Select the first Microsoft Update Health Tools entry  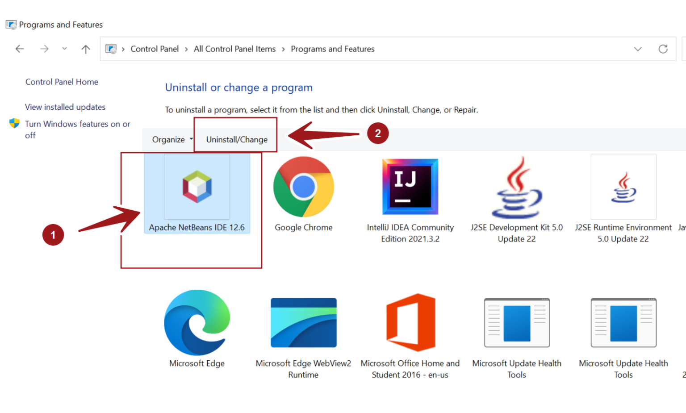click(x=517, y=322)
